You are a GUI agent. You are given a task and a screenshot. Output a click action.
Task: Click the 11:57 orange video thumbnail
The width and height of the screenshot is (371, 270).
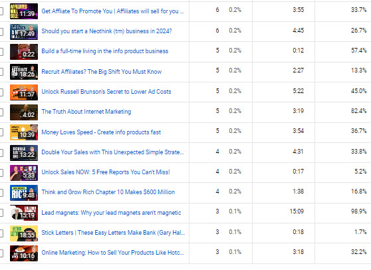pyautogui.click(x=24, y=92)
